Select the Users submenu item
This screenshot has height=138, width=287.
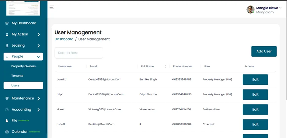[23, 85]
